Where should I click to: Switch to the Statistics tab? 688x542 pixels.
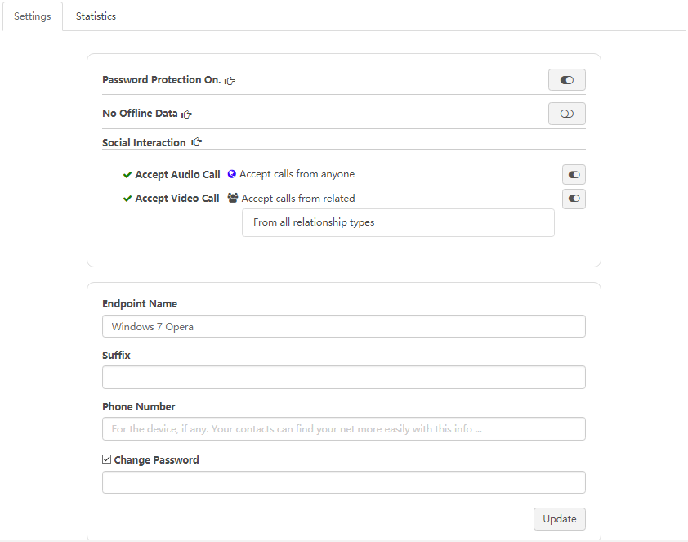[x=96, y=16]
